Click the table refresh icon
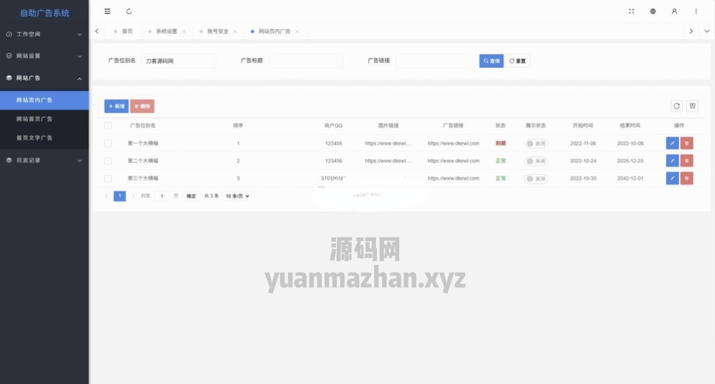The height and width of the screenshot is (384, 715). pos(676,106)
